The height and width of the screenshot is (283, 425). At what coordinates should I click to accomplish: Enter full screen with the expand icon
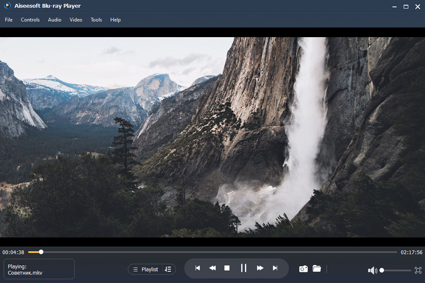click(417, 270)
